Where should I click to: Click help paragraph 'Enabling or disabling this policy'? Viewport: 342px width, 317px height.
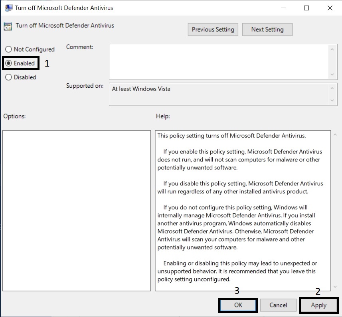pos(237,271)
